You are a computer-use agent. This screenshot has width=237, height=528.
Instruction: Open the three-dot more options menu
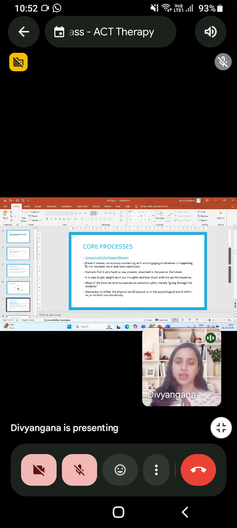point(156,470)
